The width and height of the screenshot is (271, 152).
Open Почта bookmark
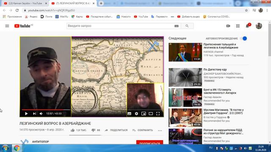click(46, 16)
